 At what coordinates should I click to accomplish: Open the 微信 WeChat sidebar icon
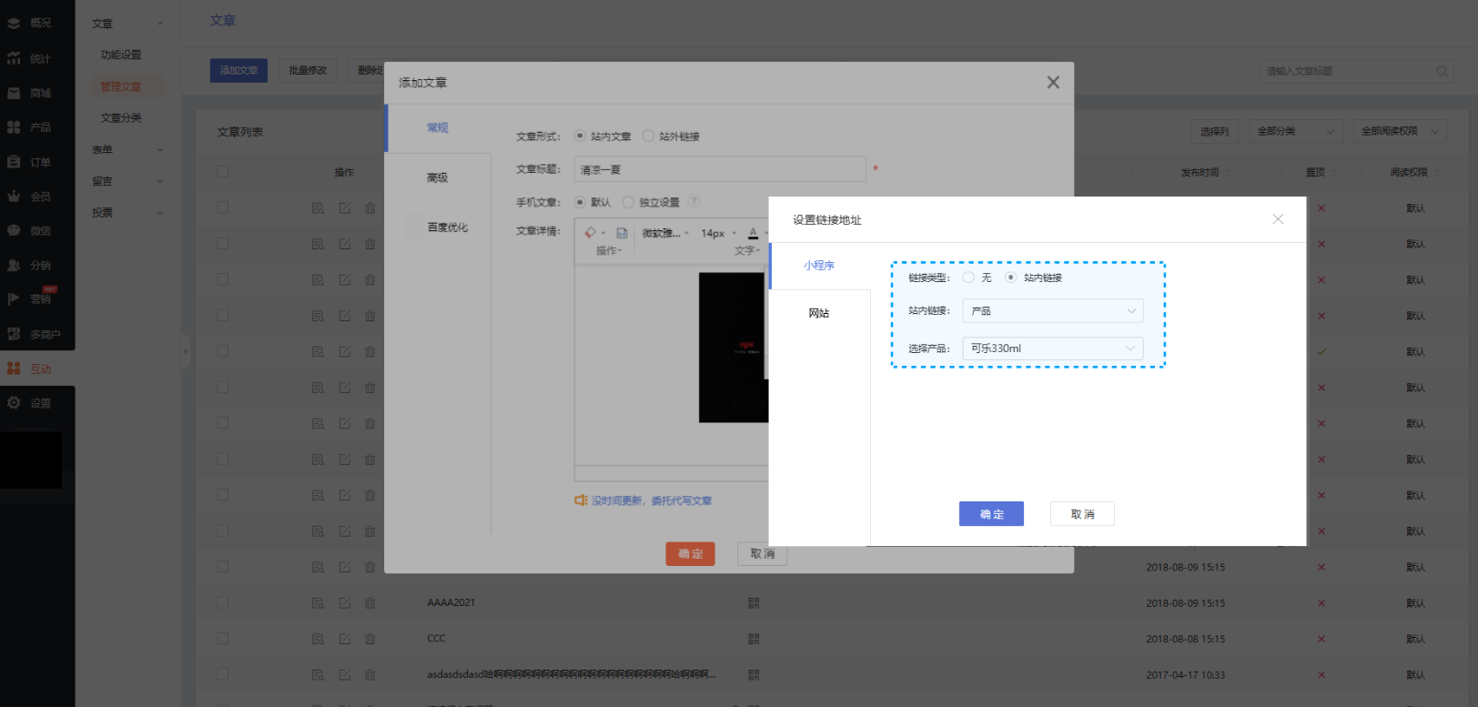pos(14,231)
